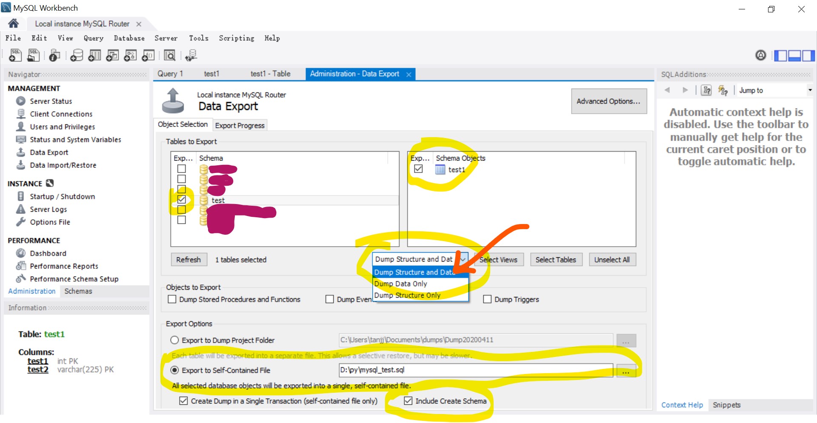Uncheck the export box for schema test
Image resolution: width=817 pixels, height=423 pixels.
click(x=182, y=199)
